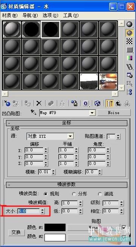The image size is (136, 247).
Task: Select the white landscape sample slot
Action: (x=89, y=82)
